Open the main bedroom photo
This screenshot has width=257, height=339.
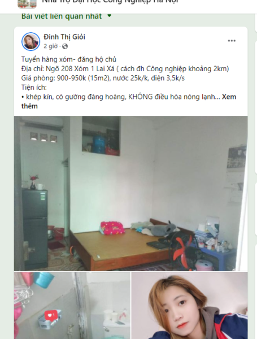pyautogui.click(x=131, y=193)
